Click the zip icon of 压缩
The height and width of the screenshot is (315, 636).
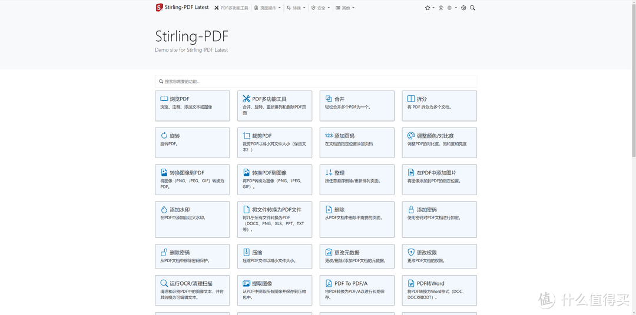(x=246, y=252)
